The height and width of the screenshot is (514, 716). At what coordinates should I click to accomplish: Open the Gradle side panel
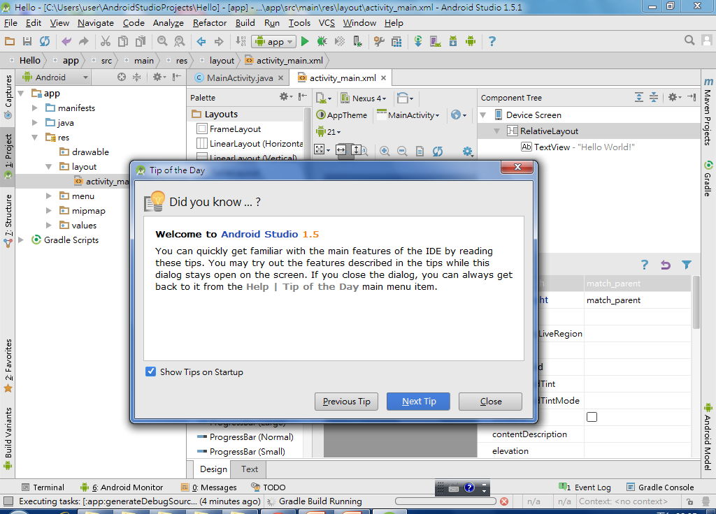click(708, 179)
